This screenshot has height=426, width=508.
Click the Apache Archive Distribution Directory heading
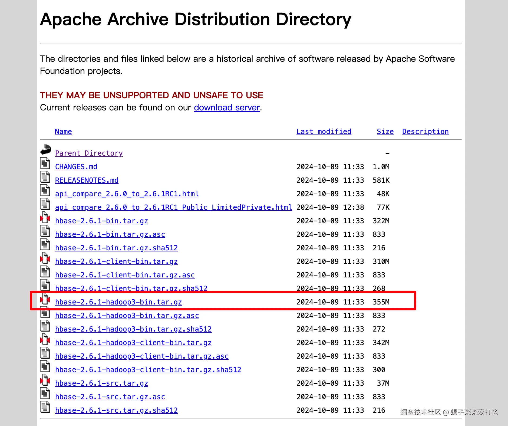click(196, 19)
